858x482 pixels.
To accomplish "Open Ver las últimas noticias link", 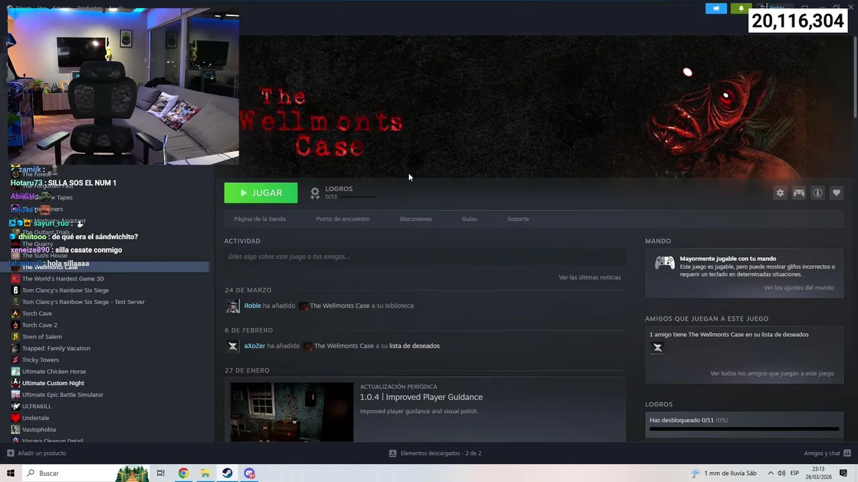I will (x=590, y=277).
